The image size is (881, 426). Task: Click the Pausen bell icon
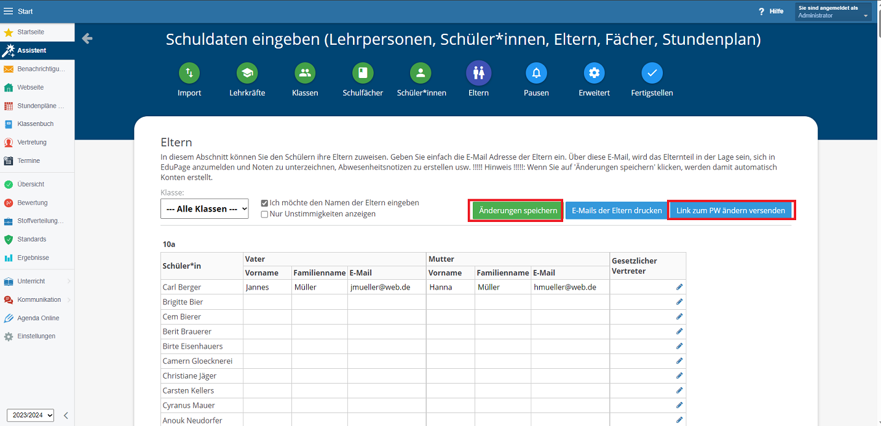[x=536, y=73]
